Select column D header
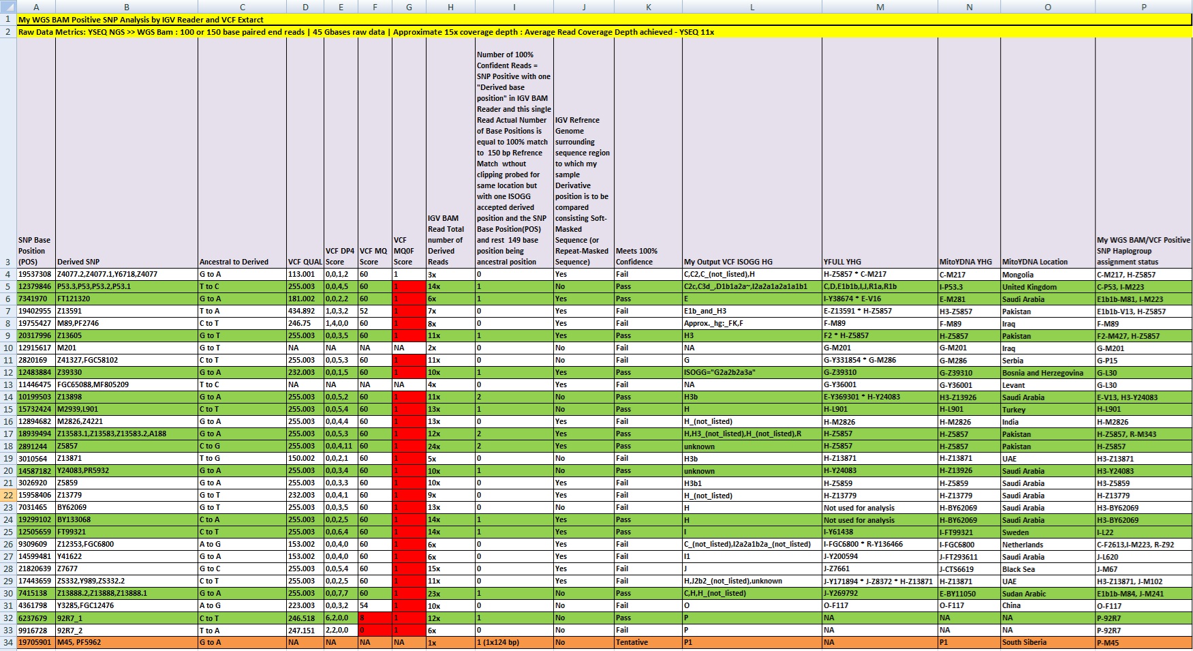The image size is (1193, 651). point(305,7)
